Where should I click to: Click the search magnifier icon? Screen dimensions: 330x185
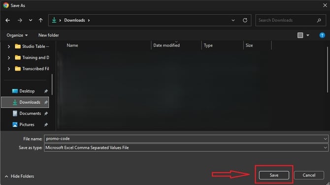pyautogui.click(x=319, y=20)
